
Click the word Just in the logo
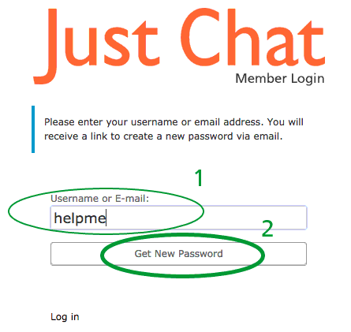(x=96, y=45)
